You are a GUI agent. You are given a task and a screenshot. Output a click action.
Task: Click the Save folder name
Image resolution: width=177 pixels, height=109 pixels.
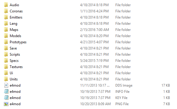[x=13, y=48]
